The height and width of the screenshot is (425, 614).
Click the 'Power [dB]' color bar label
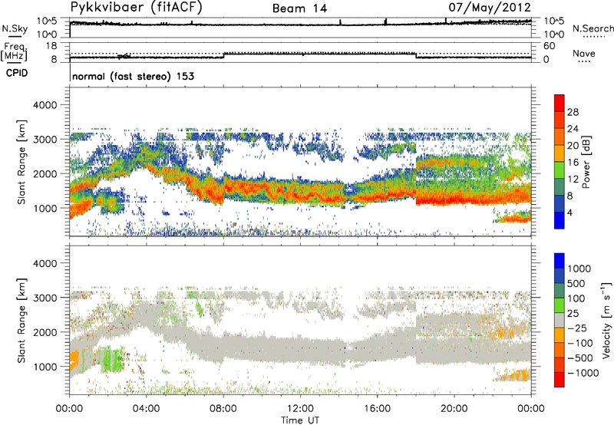pyautogui.click(x=586, y=162)
